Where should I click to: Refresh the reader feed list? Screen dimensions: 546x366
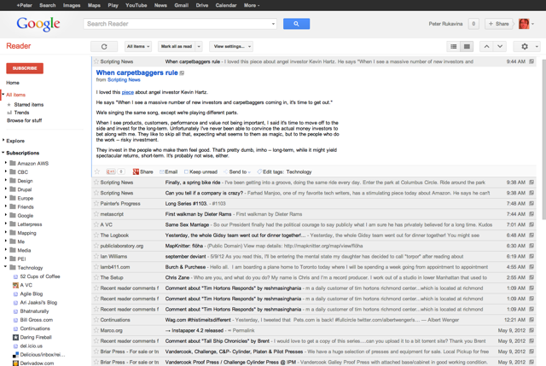[x=104, y=46]
